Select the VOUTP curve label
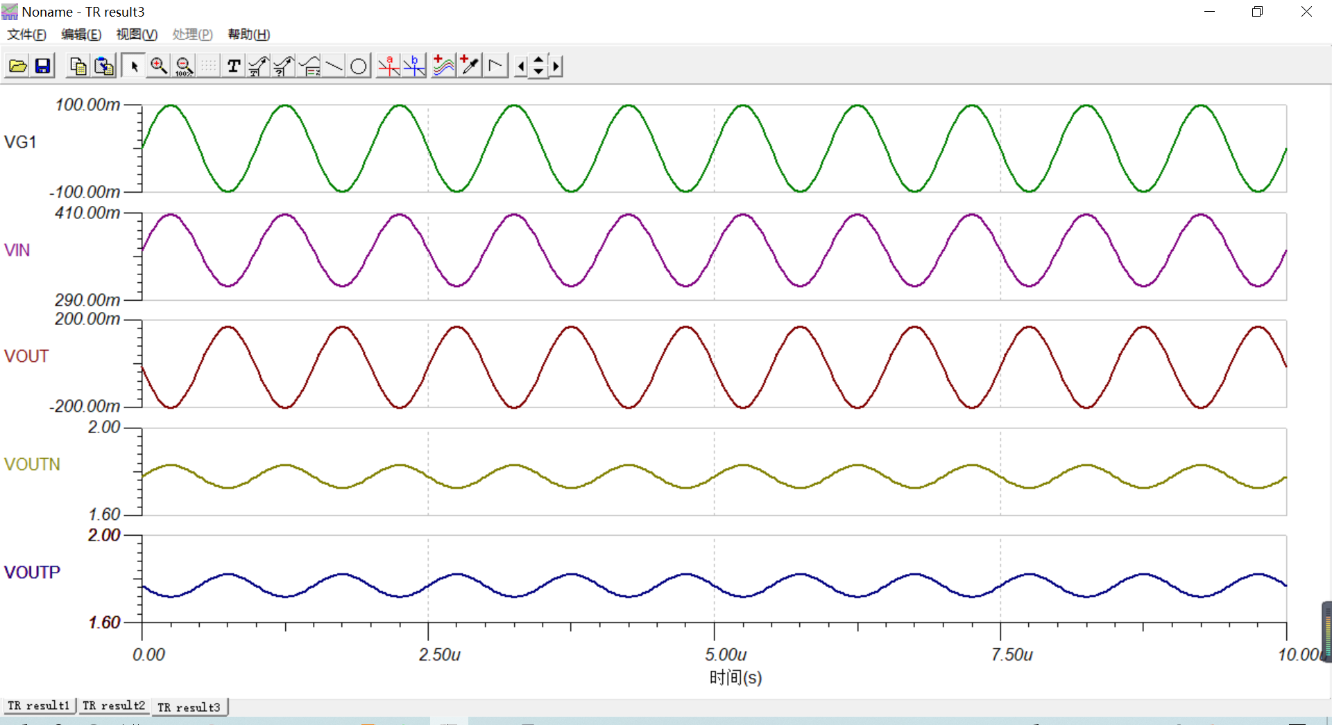 click(32, 573)
